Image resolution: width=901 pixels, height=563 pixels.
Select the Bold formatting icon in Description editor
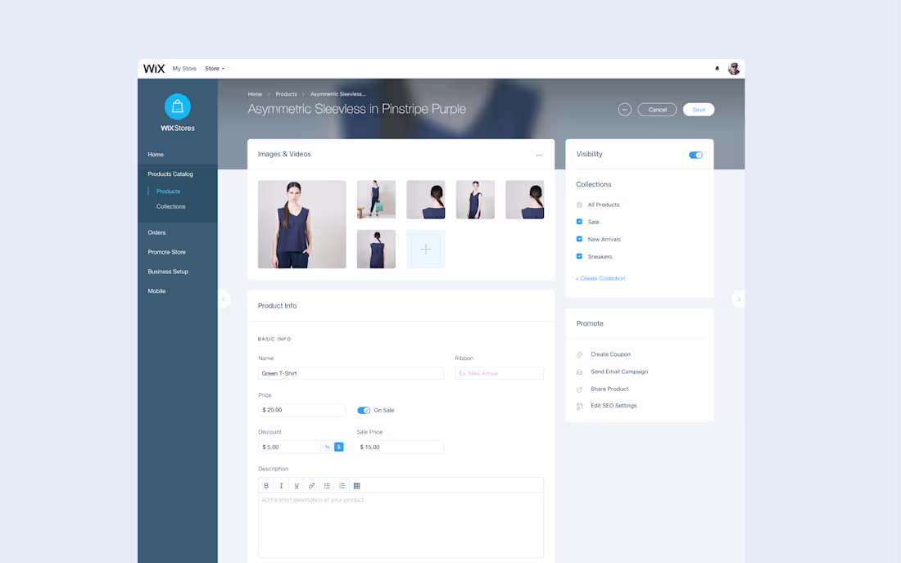(266, 485)
